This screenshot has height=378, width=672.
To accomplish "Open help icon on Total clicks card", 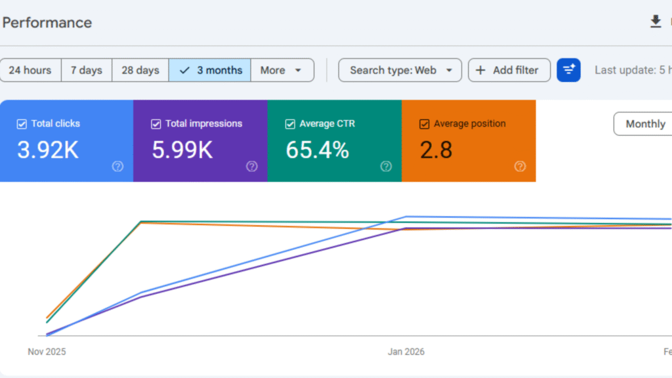I will (117, 167).
